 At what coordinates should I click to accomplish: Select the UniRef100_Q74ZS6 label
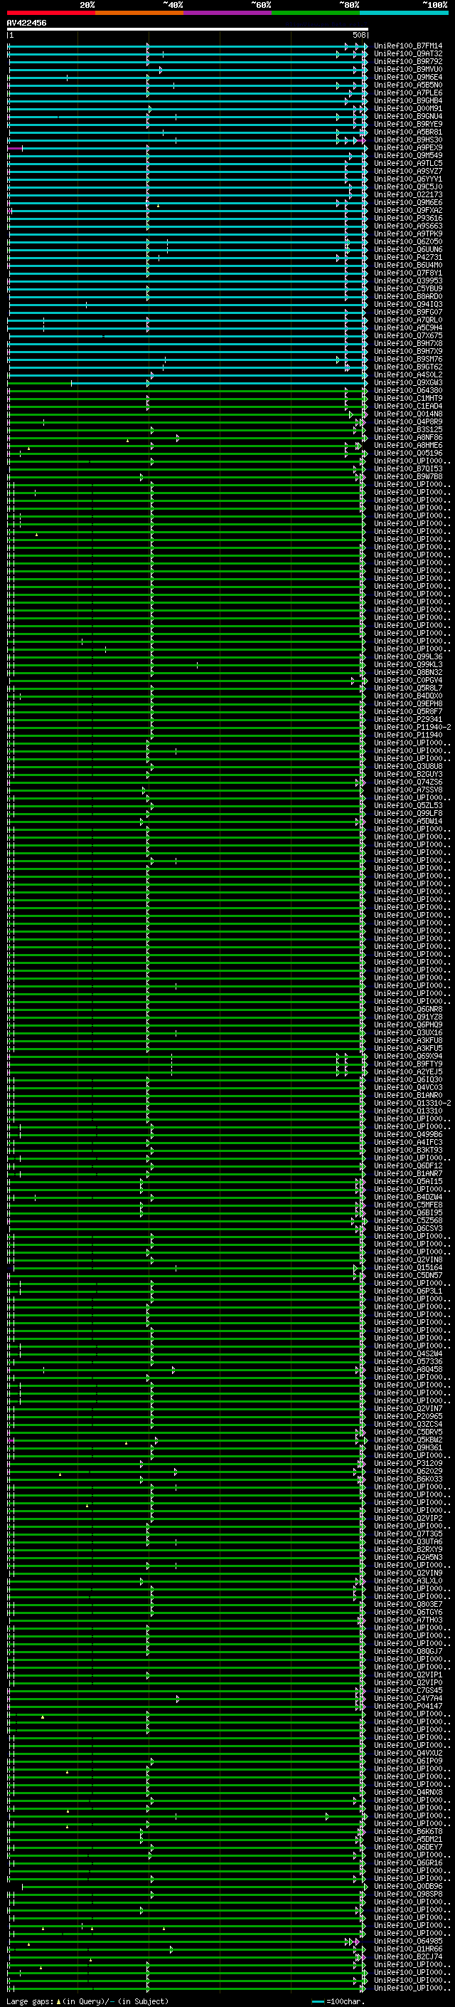point(407,782)
